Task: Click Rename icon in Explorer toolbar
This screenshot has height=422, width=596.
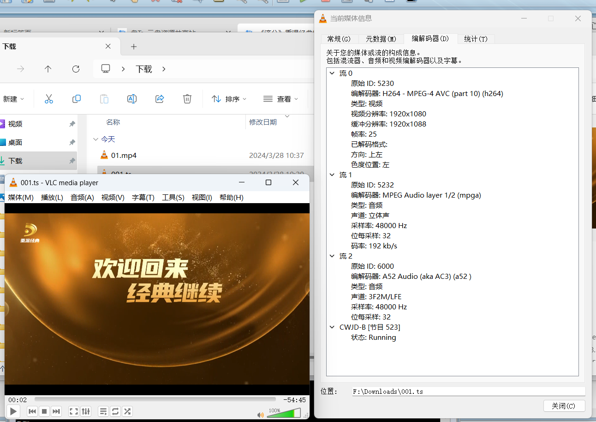Action: coord(132,99)
